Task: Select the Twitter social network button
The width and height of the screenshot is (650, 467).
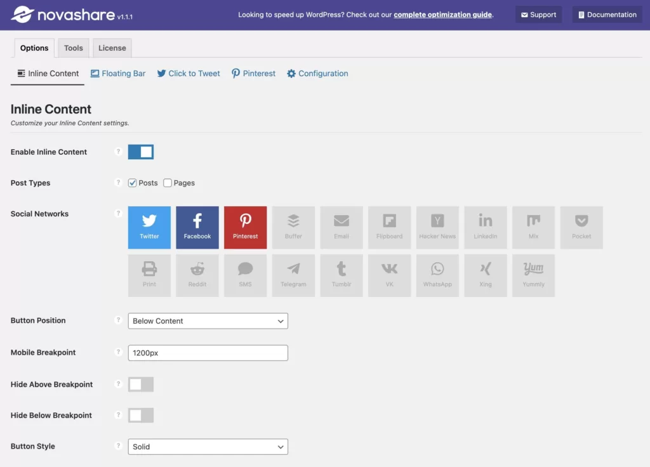Action: (149, 227)
